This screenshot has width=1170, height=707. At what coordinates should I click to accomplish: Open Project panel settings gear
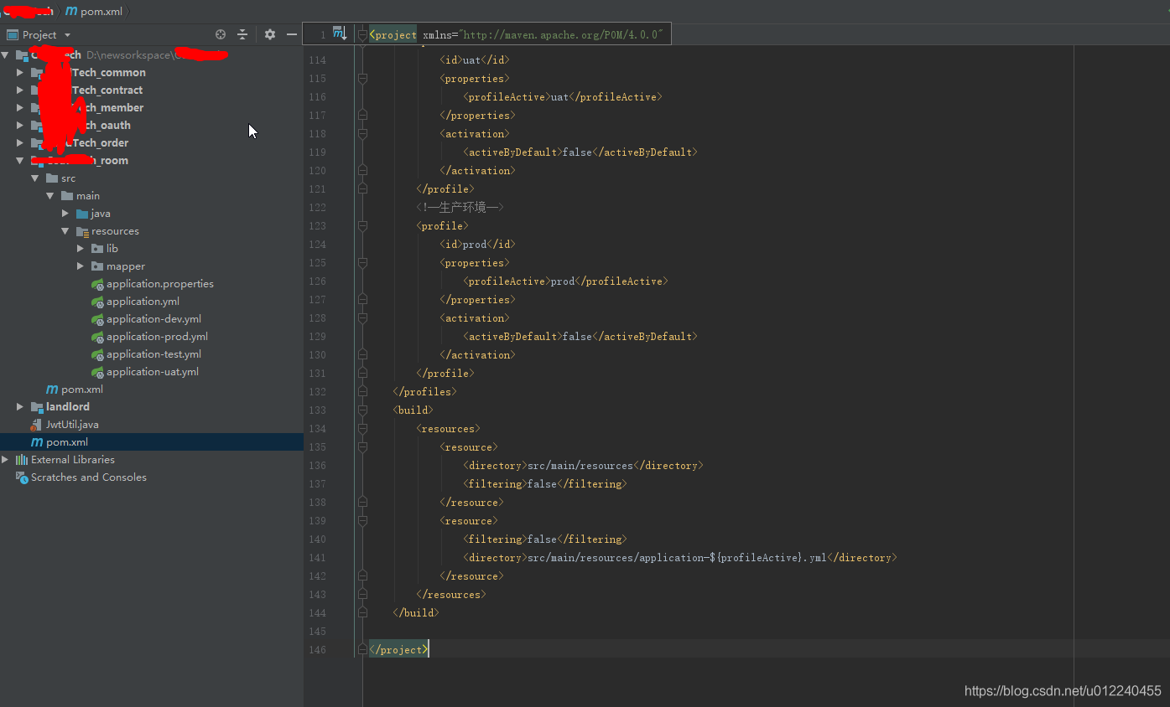(270, 34)
